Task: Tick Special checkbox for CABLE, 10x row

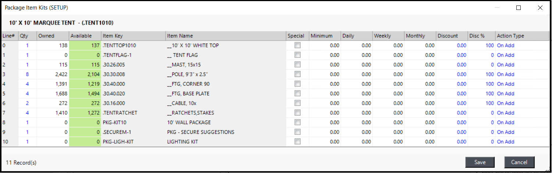Action: coord(297,103)
